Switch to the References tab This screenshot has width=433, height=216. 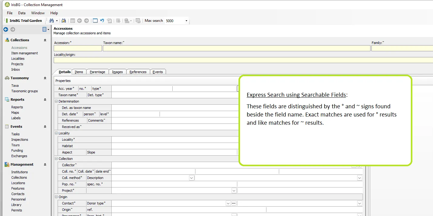click(138, 72)
